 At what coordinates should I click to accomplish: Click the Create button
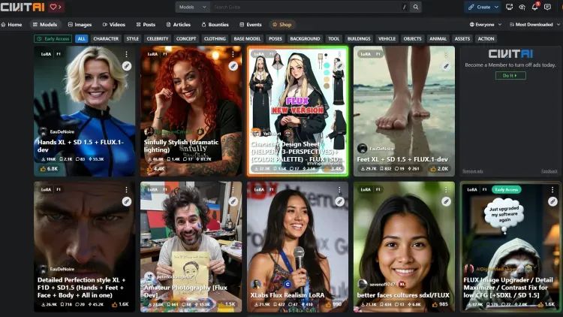click(480, 7)
